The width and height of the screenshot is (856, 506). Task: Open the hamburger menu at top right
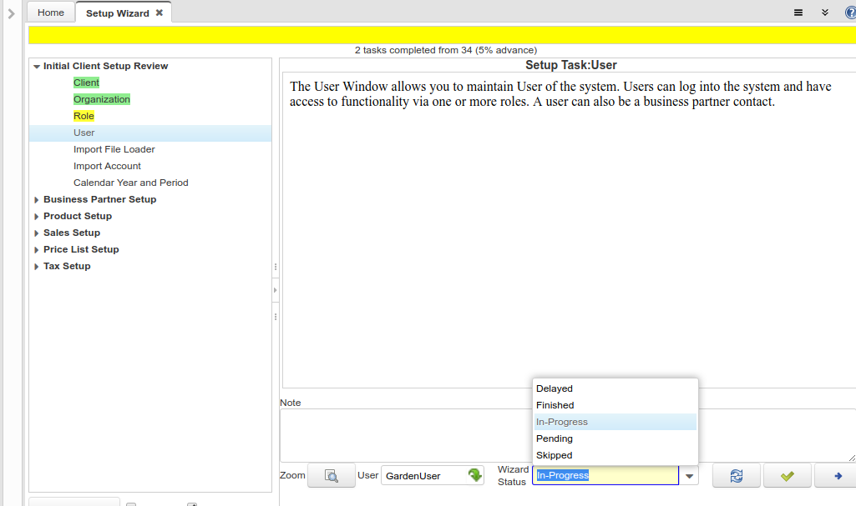click(798, 13)
